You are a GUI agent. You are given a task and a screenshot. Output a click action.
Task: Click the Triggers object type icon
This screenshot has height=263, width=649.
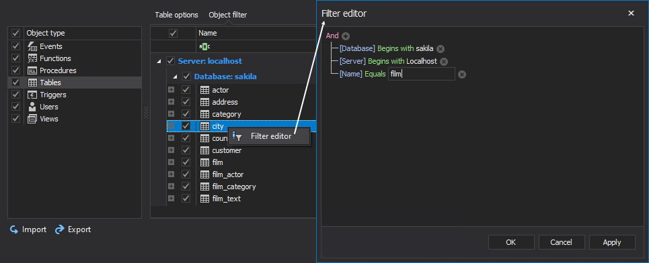32,95
